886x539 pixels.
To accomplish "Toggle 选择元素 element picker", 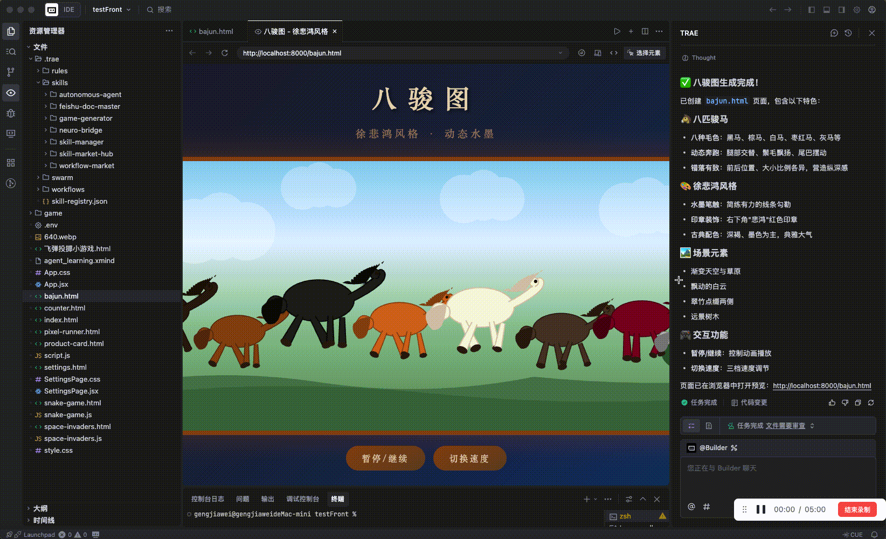I will coord(644,53).
